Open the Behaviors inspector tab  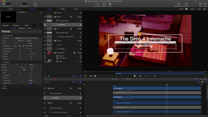pos(16,25)
